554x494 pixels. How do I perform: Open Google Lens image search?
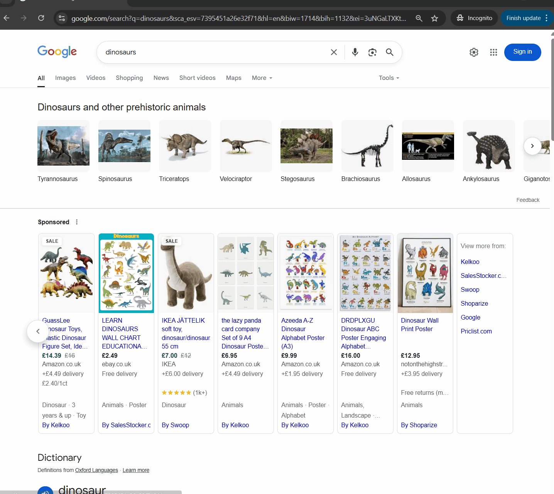(x=372, y=52)
